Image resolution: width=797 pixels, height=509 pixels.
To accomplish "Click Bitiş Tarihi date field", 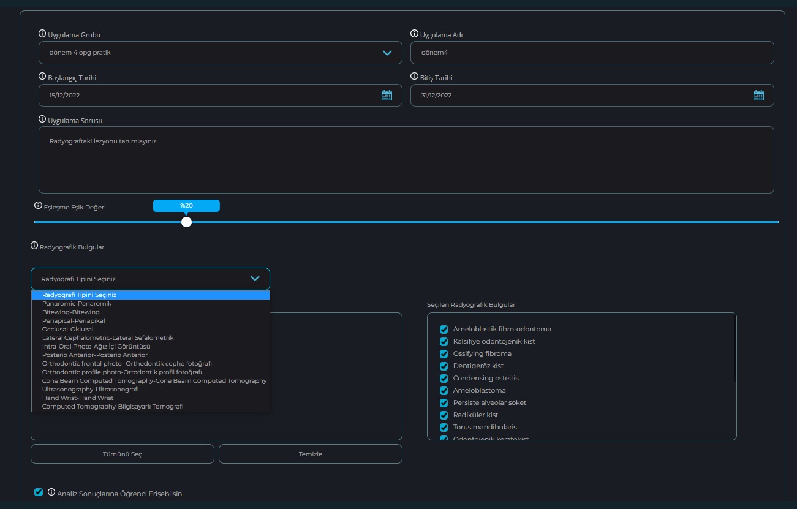I will [x=592, y=96].
